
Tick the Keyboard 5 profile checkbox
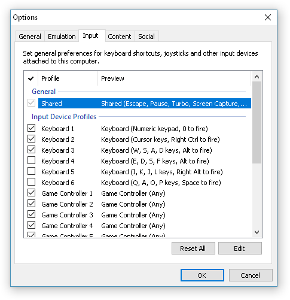[x=32, y=171]
